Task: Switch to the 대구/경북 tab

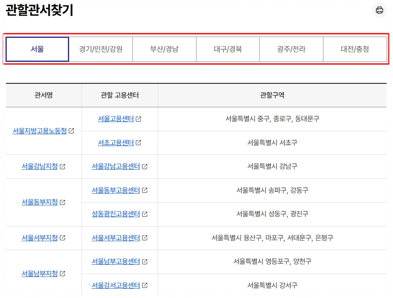Action: (x=228, y=49)
